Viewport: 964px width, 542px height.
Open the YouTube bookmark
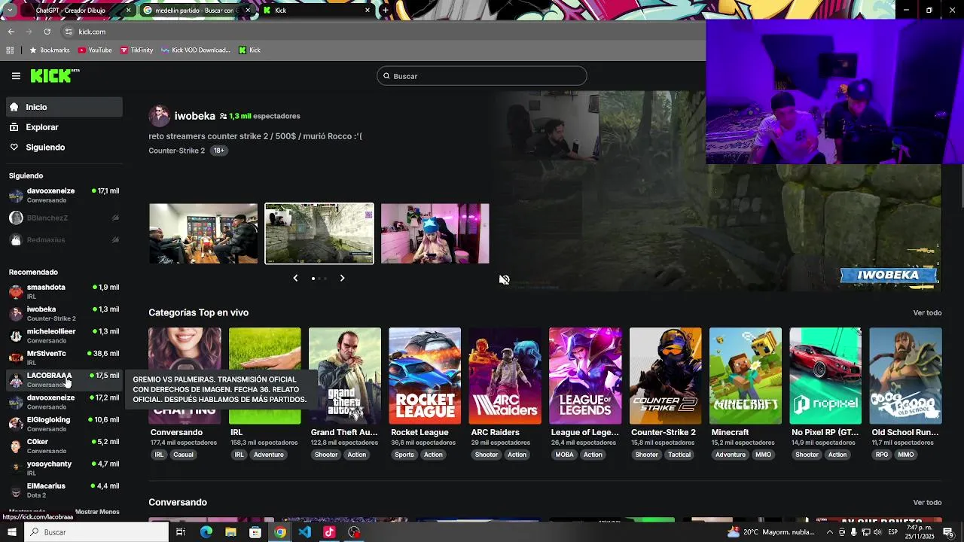point(95,50)
